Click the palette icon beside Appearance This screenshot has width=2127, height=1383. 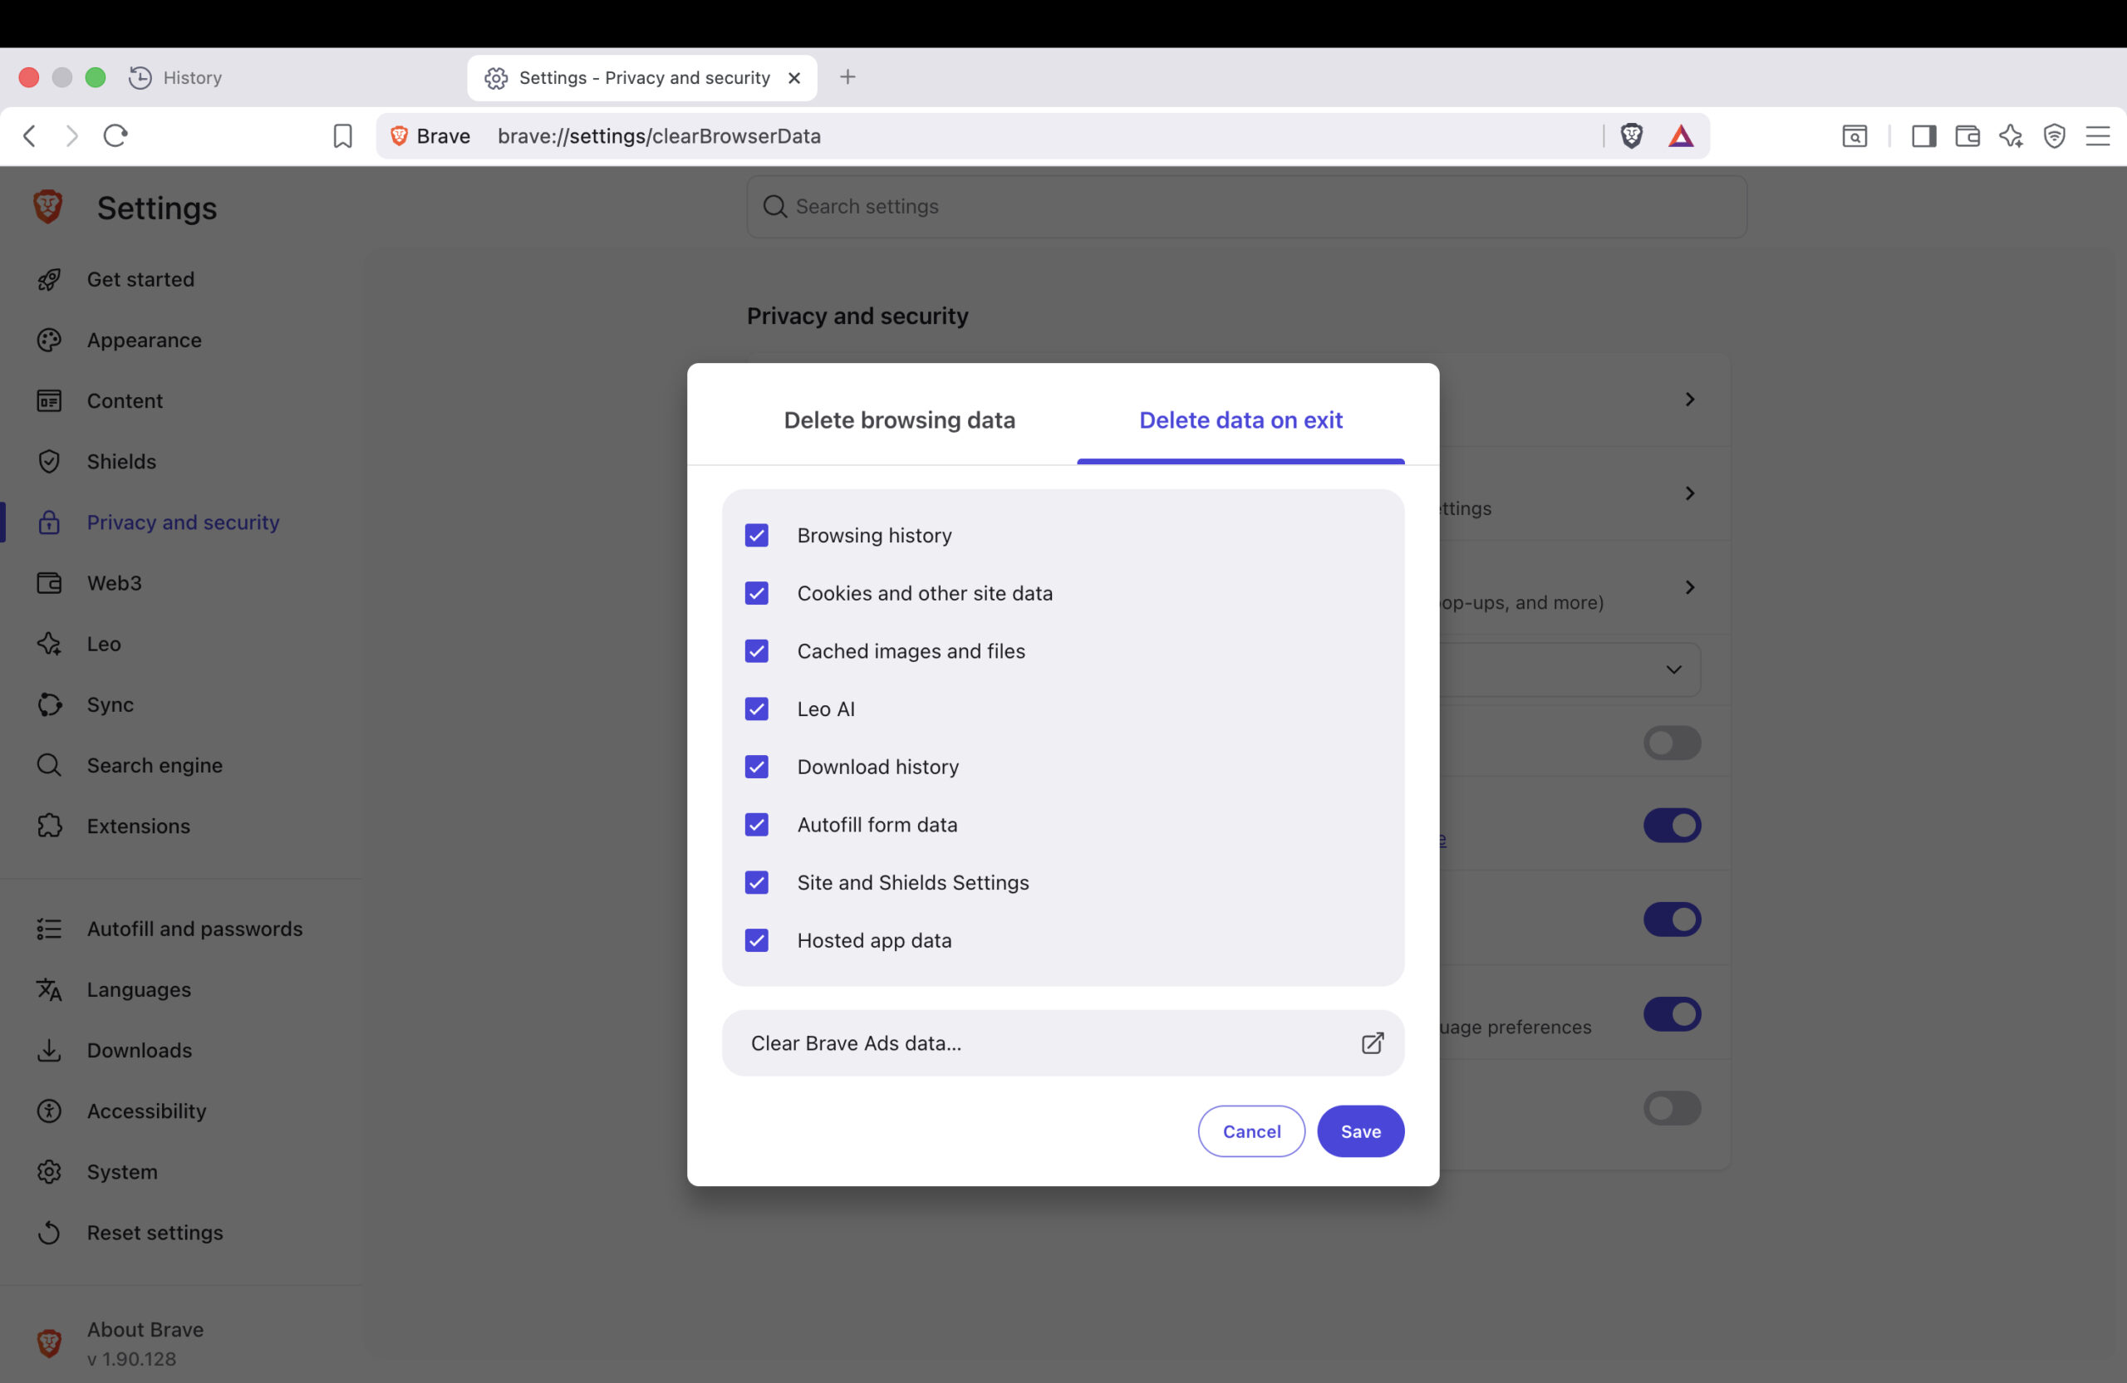coord(49,341)
